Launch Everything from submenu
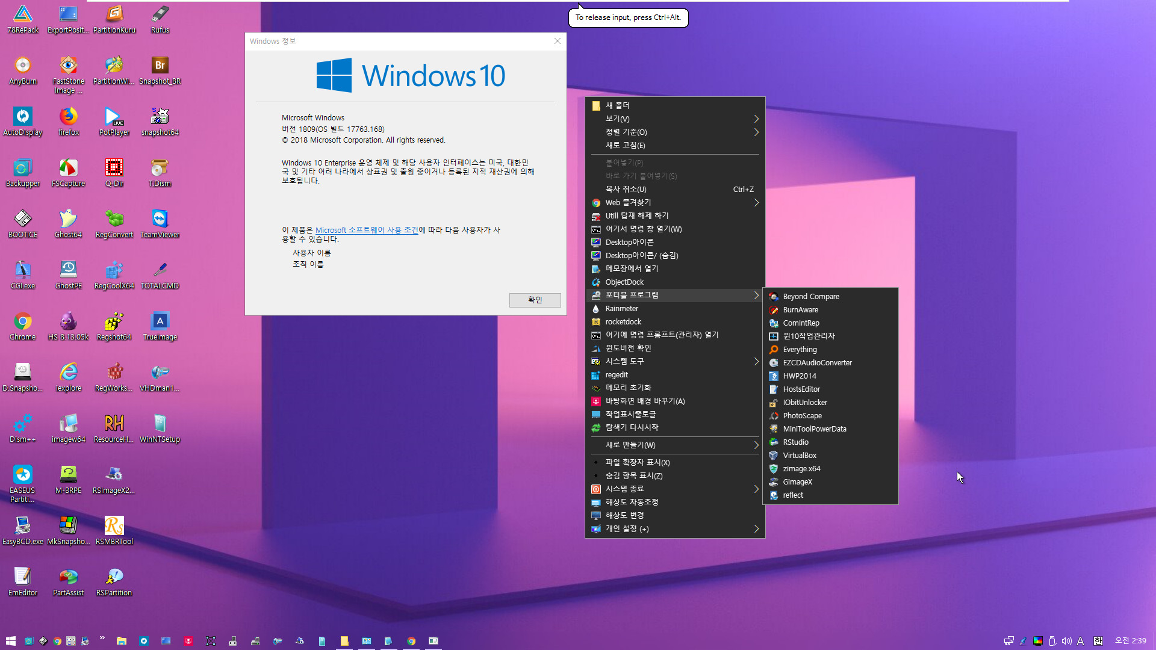Screen dimensions: 1156x650 [830, 349]
